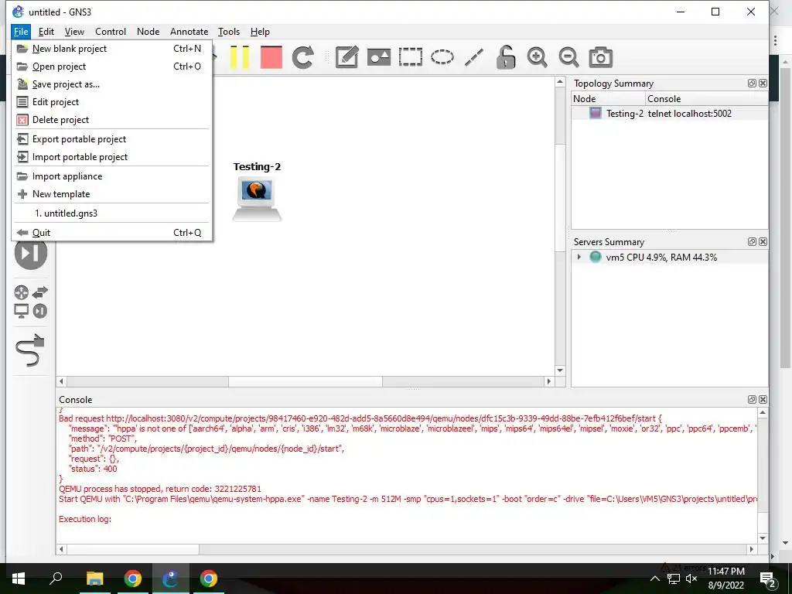Float the Topology Summary panel

pyautogui.click(x=752, y=84)
